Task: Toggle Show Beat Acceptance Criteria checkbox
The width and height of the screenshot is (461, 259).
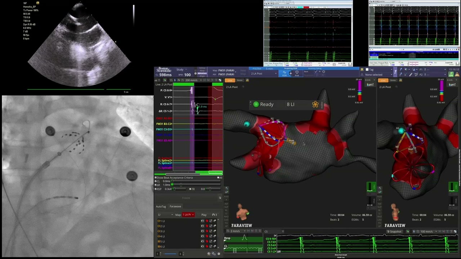Action: click(x=156, y=178)
